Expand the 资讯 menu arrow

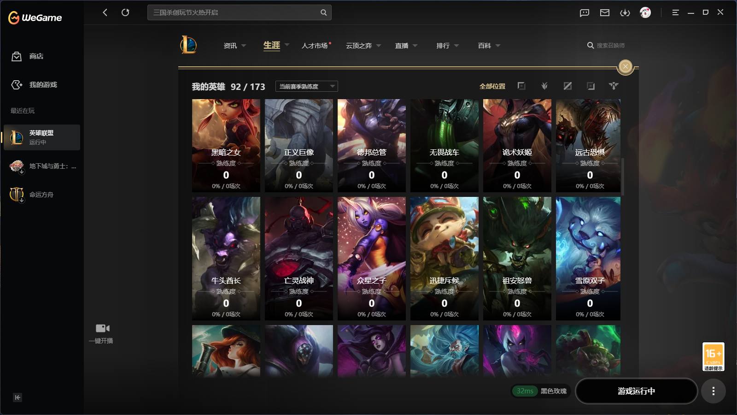click(244, 46)
